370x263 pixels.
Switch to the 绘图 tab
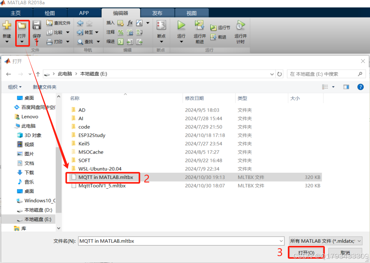click(50, 13)
